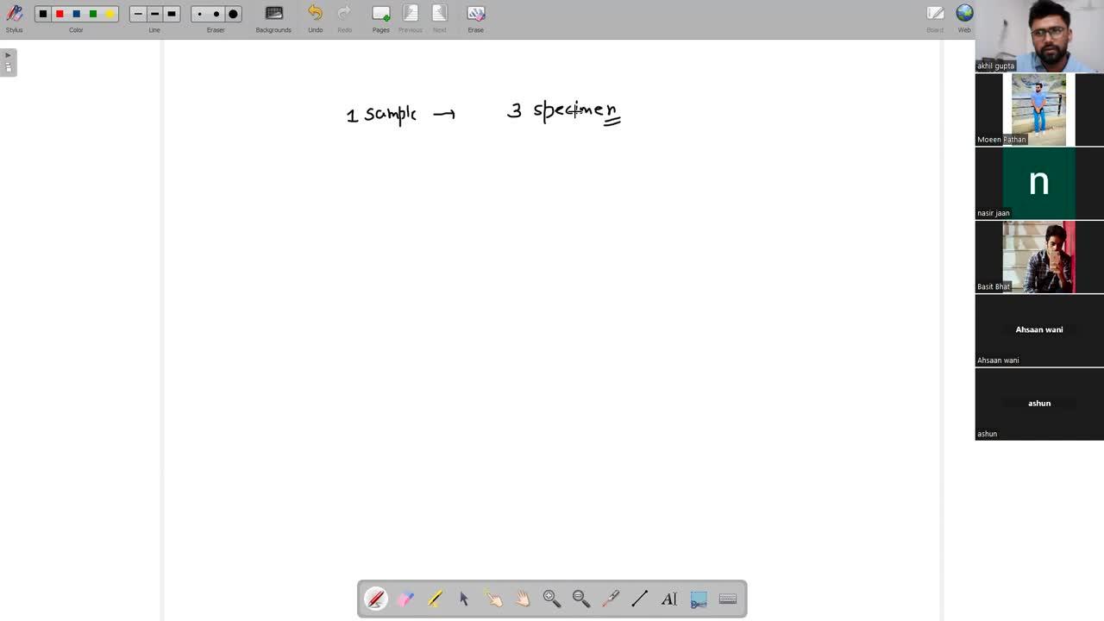Image resolution: width=1104 pixels, height=621 pixels.
Task: Select the eraser tool in bottom toolbar
Action: pos(405,599)
